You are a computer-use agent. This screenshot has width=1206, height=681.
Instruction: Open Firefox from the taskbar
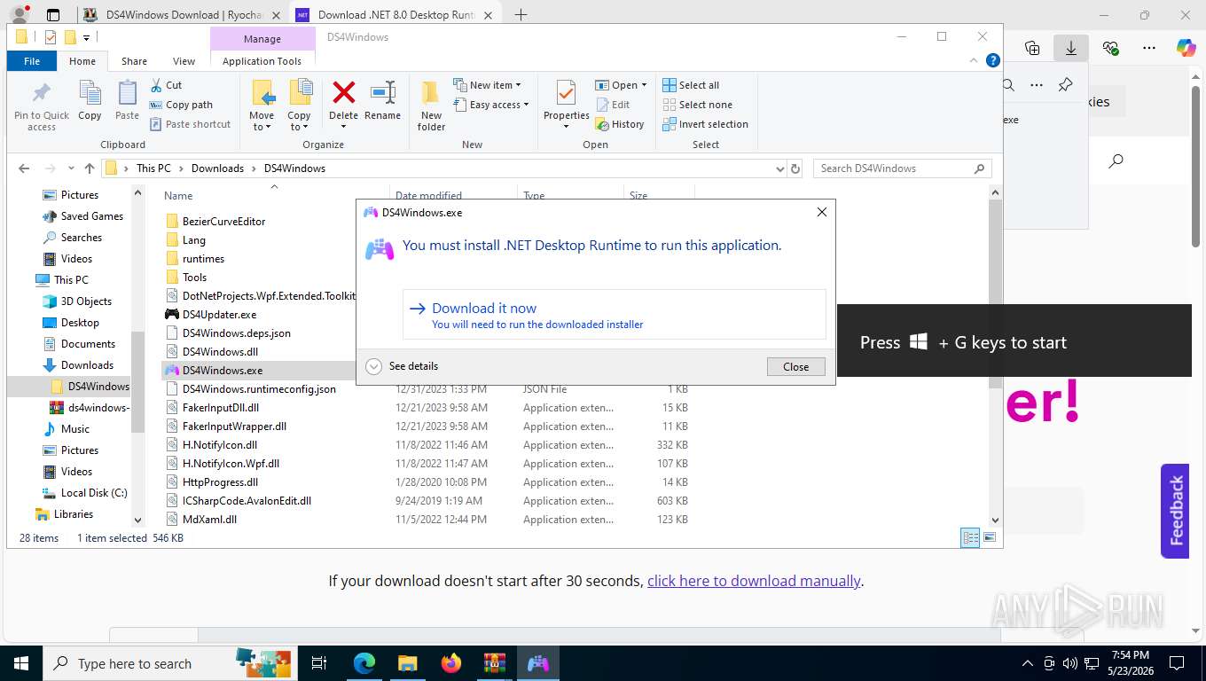[451, 663]
